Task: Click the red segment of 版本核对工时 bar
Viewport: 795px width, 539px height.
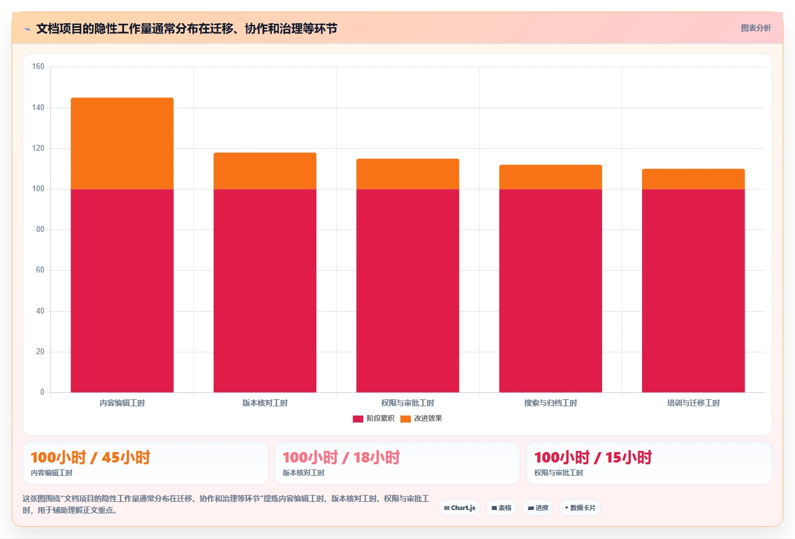Action: 265,291
